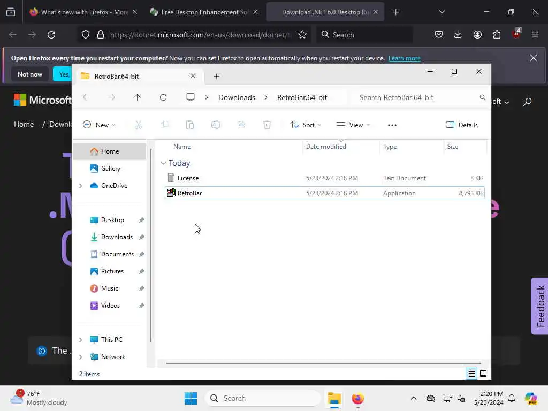This screenshot has width=548, height=411.
Task: Expand the Network tree node
Action: tap(81, 357)
